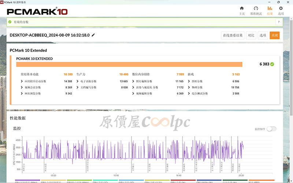Viewport: 293px width, 183px height.
Task: Toggle the 监控细节 switch
Action: (271, 129)
